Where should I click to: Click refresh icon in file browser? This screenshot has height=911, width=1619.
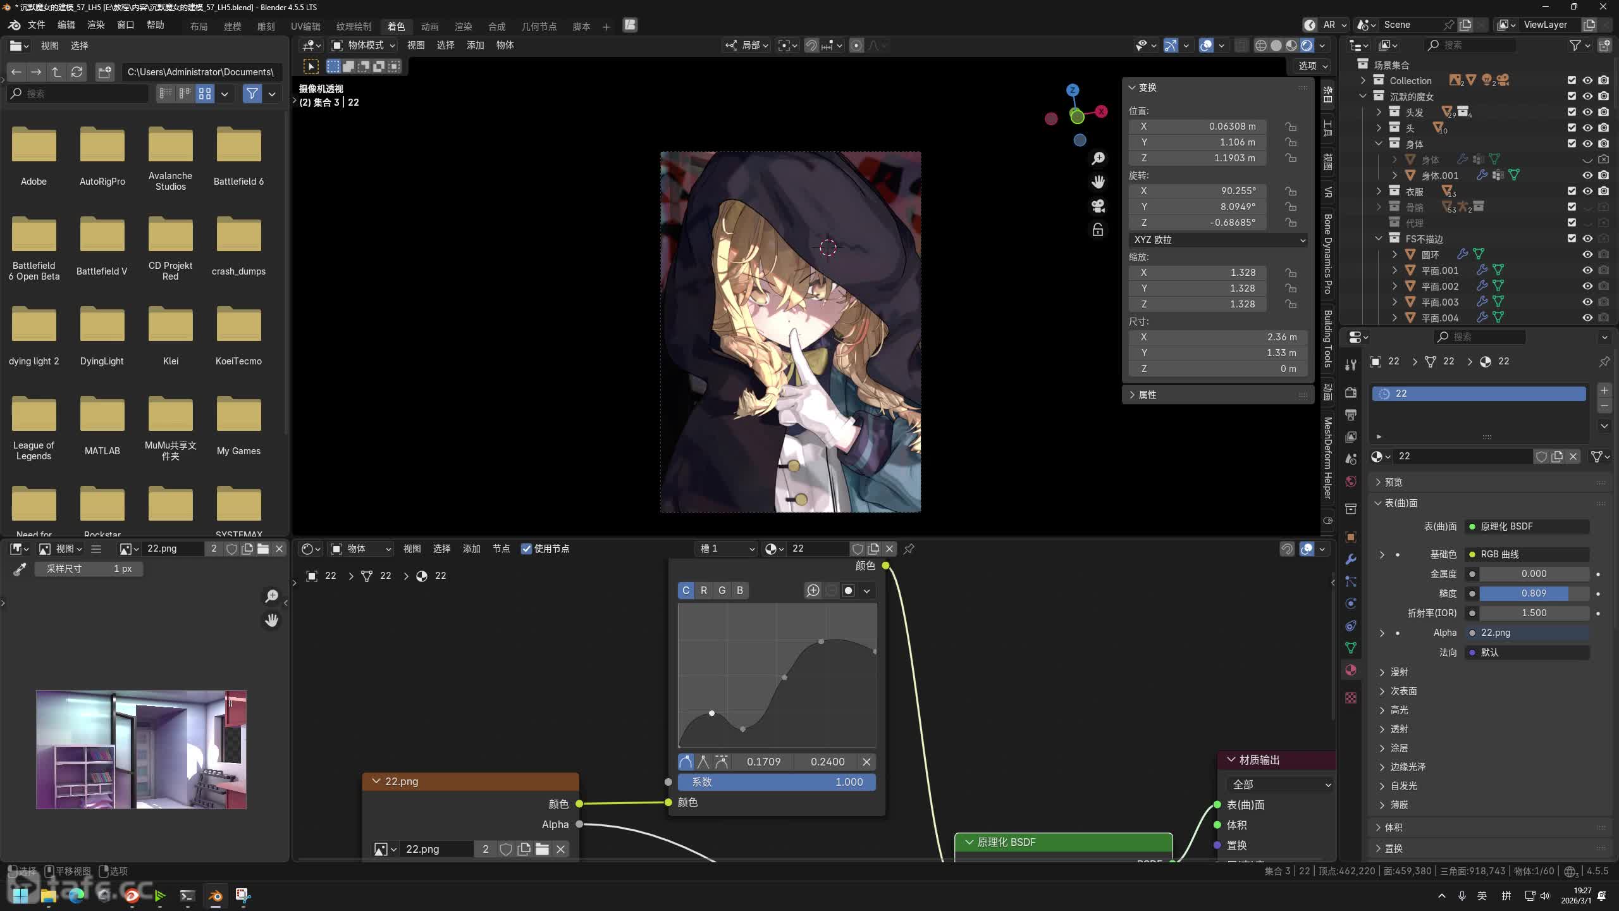point(77,72)
